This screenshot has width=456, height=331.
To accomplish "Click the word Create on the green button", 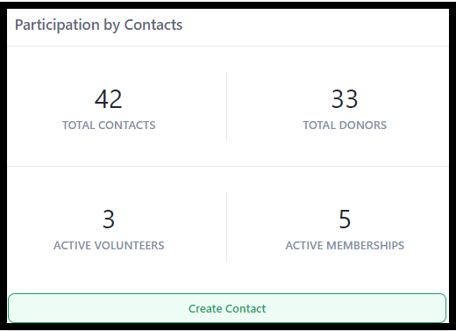I will 205,308.
